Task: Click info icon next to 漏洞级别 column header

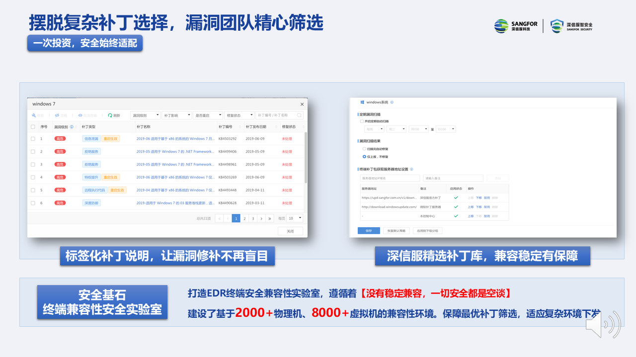Action: point(72,127)
